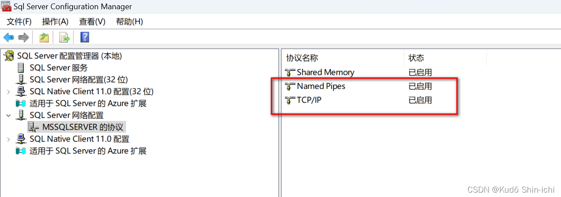Click the TCP/IP protocol icon
The width and height of the screenshot is (561, 197).
point(290,100)
